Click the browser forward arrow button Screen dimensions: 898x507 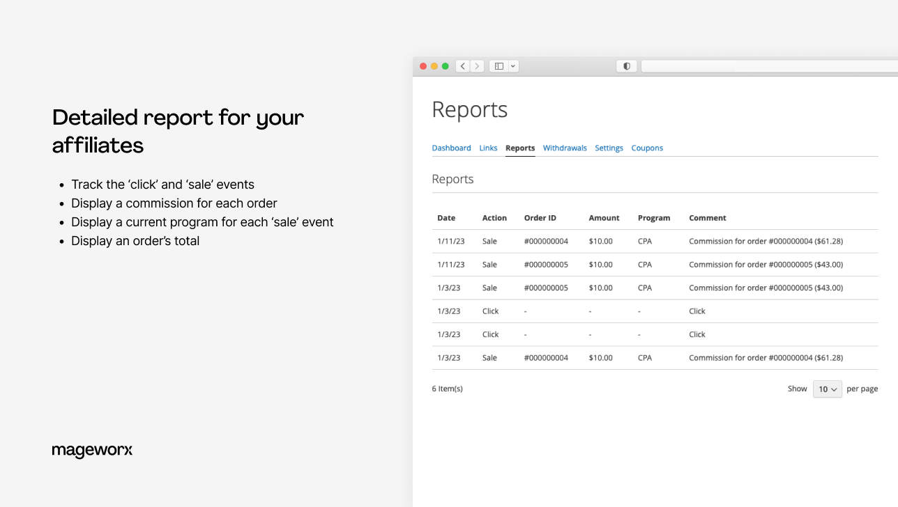pyautogui.click(x=477, y=66)
